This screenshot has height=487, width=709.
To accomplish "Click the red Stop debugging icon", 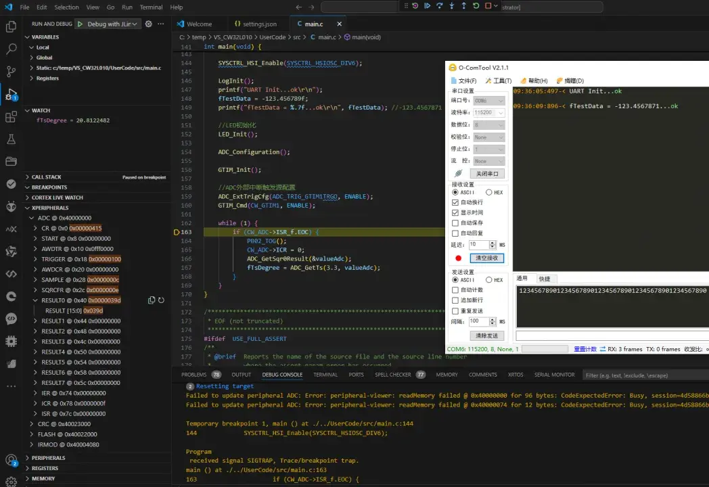I will coord(487,5).
